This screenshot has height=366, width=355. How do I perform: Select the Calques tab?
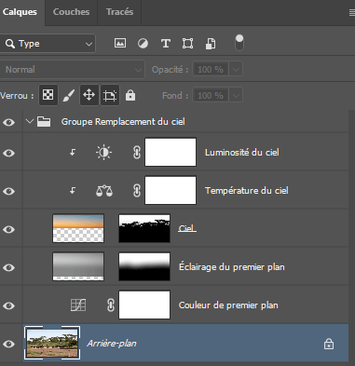pyautogui.click(x=20, y=12)
